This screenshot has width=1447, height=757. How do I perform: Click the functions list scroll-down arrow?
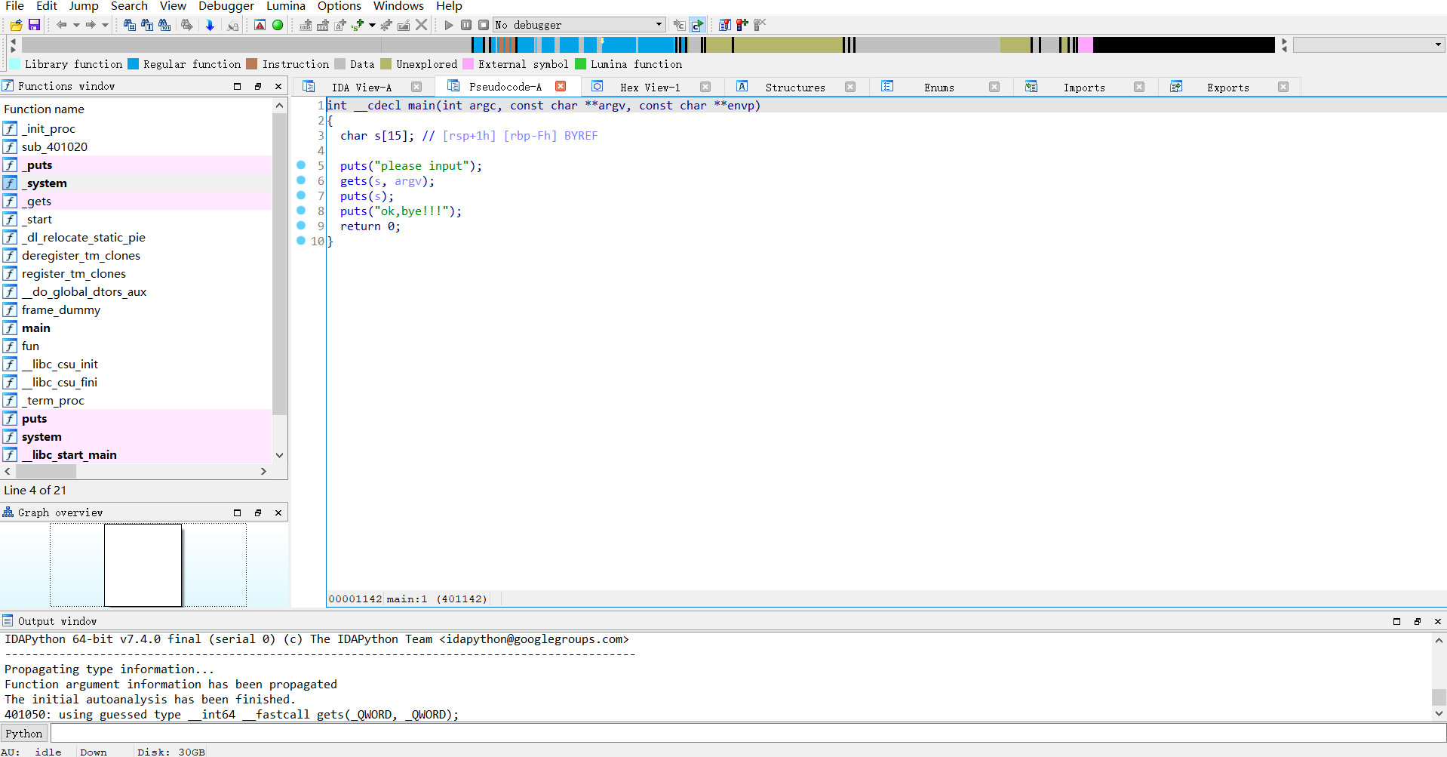point(280,455)
